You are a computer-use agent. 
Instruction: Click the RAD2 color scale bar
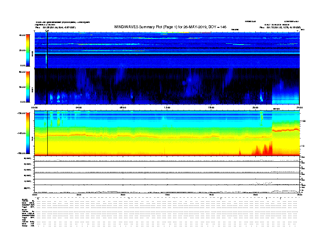pos(28,51)
